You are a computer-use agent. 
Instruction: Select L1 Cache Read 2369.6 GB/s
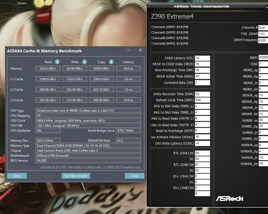48,79
